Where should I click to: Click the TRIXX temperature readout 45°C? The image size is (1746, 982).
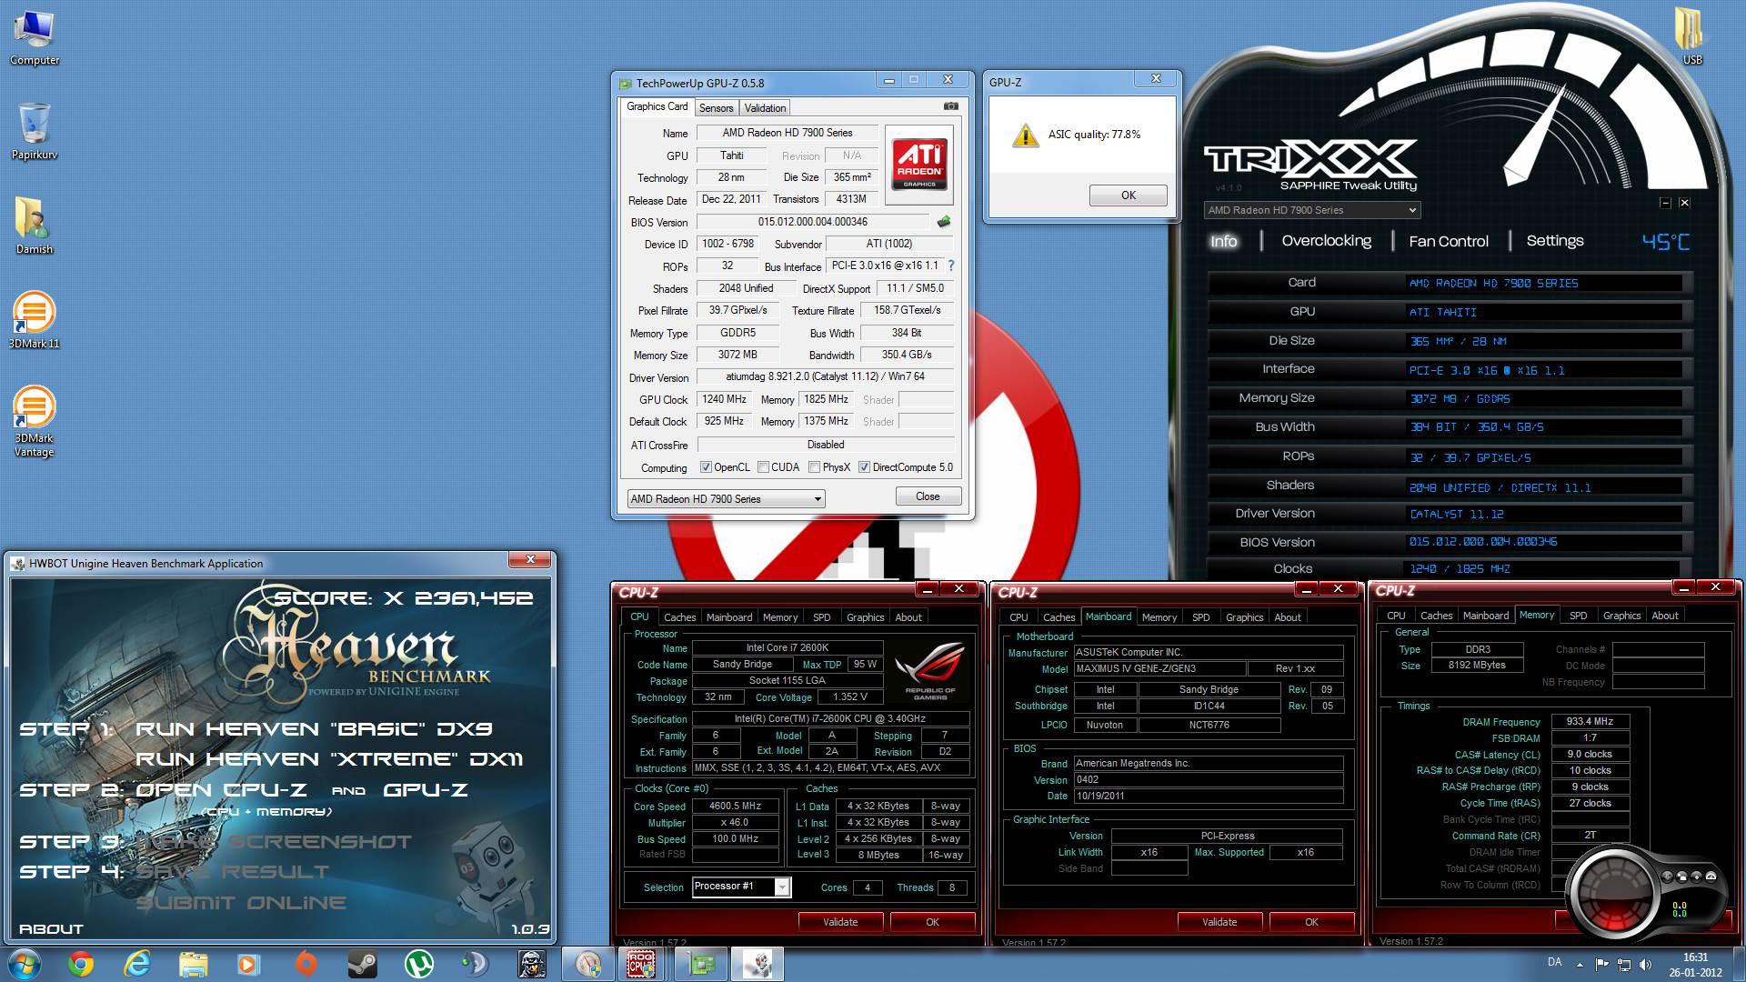click(1665, 242)
